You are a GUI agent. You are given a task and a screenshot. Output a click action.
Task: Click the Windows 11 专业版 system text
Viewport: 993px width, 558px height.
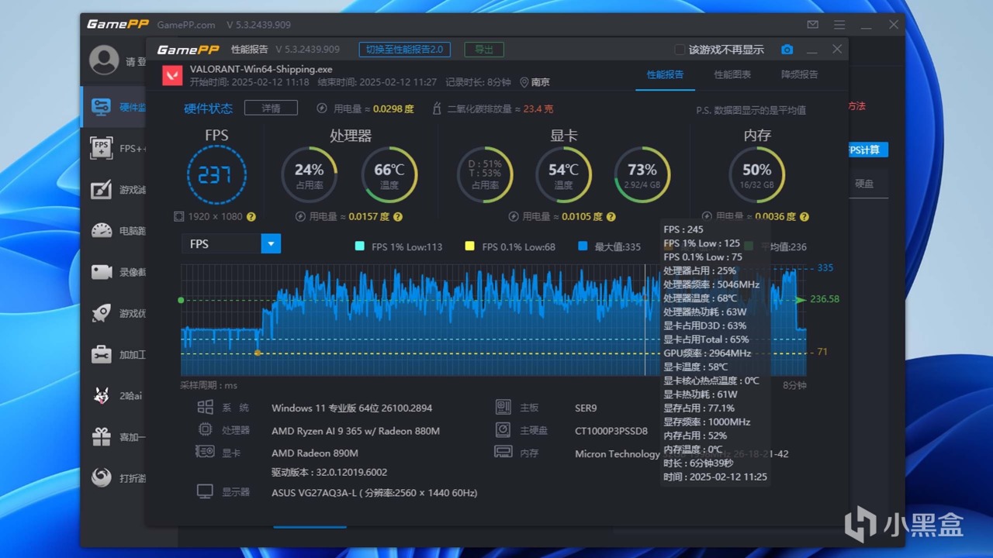coord(351,408)
